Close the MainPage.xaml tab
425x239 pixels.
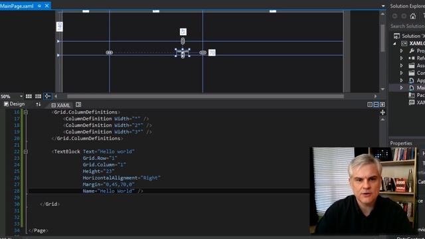point(46,6)
